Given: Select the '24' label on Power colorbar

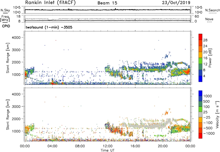Looking at the screenshot, I should click(205, 46).
